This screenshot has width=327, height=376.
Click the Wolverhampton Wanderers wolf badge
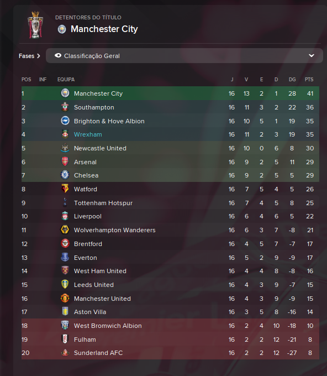click(x=65, y=229)
